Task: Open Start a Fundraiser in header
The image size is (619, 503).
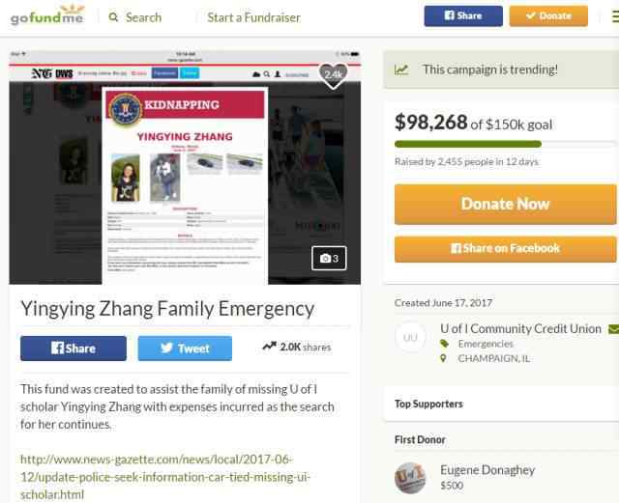Action: [x=253, y=17]
